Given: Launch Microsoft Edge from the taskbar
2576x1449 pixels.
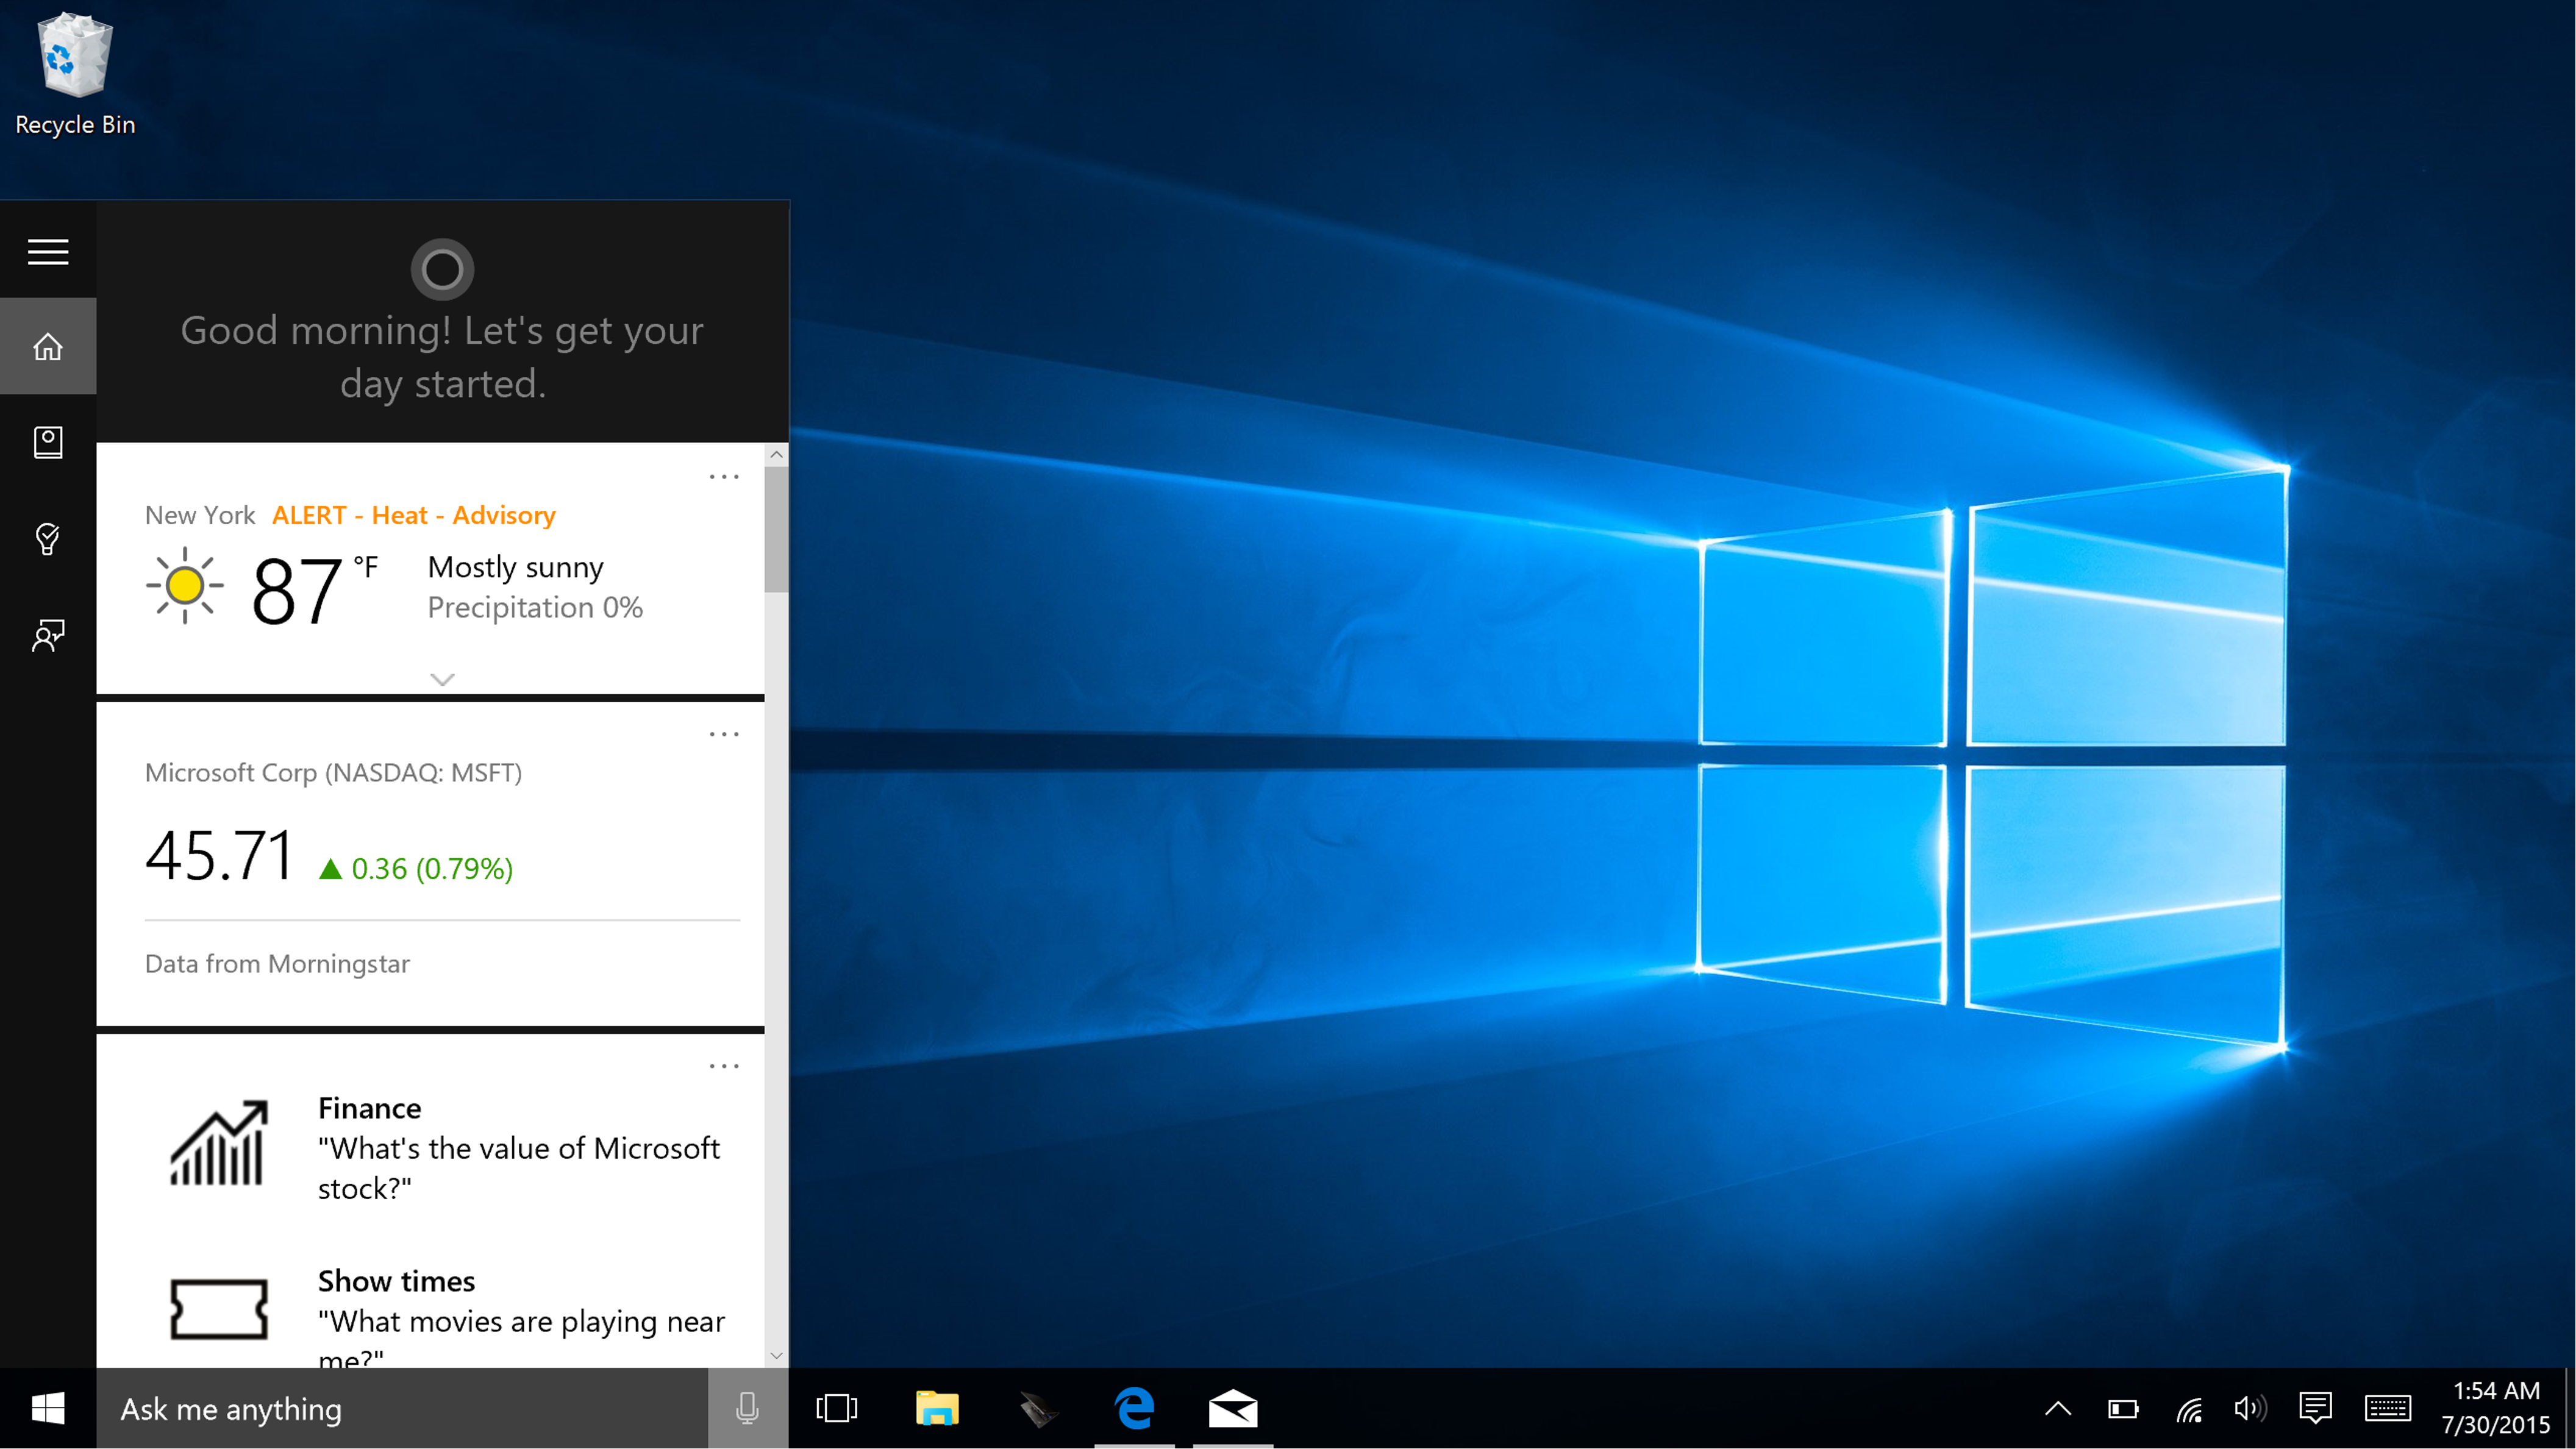Looking at the screenshot, I should [1134, 1408].
